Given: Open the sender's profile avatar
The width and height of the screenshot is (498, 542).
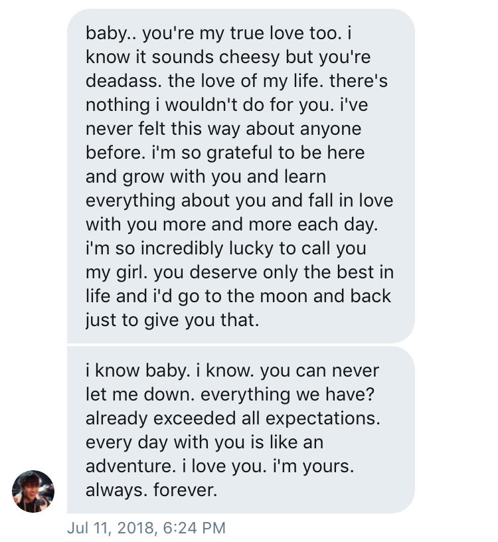Looking at the screenshot, I should [33, 492].
